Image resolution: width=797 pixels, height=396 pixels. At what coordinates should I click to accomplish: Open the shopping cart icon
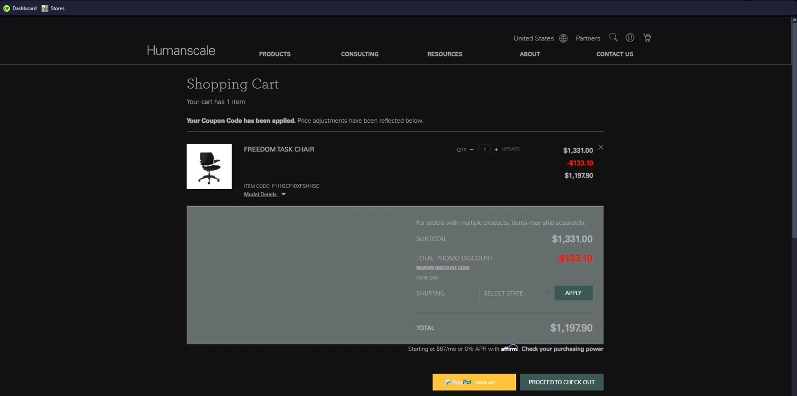647,38
